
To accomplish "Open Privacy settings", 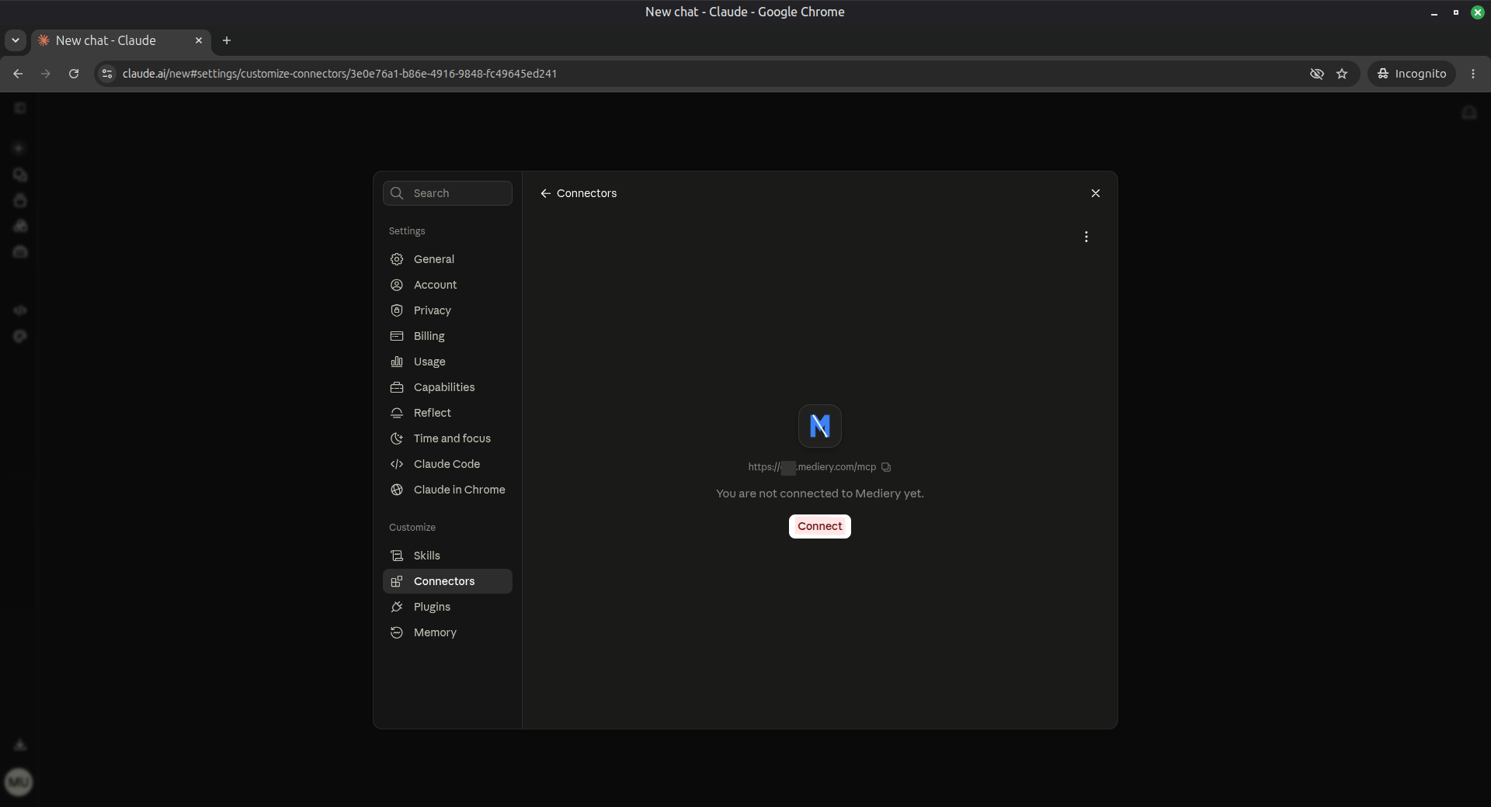I will (447, 310).
